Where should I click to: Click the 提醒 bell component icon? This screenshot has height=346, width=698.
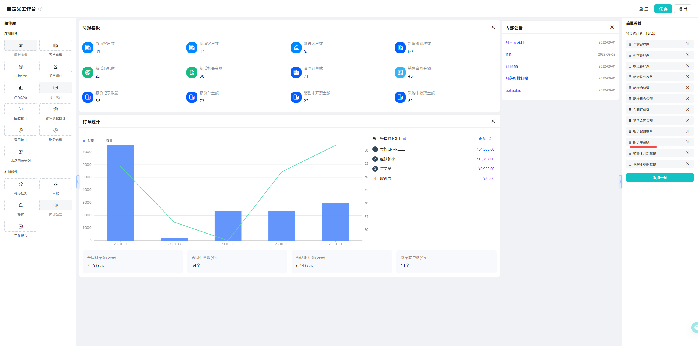pyautogui.click(x=21, y=205)
